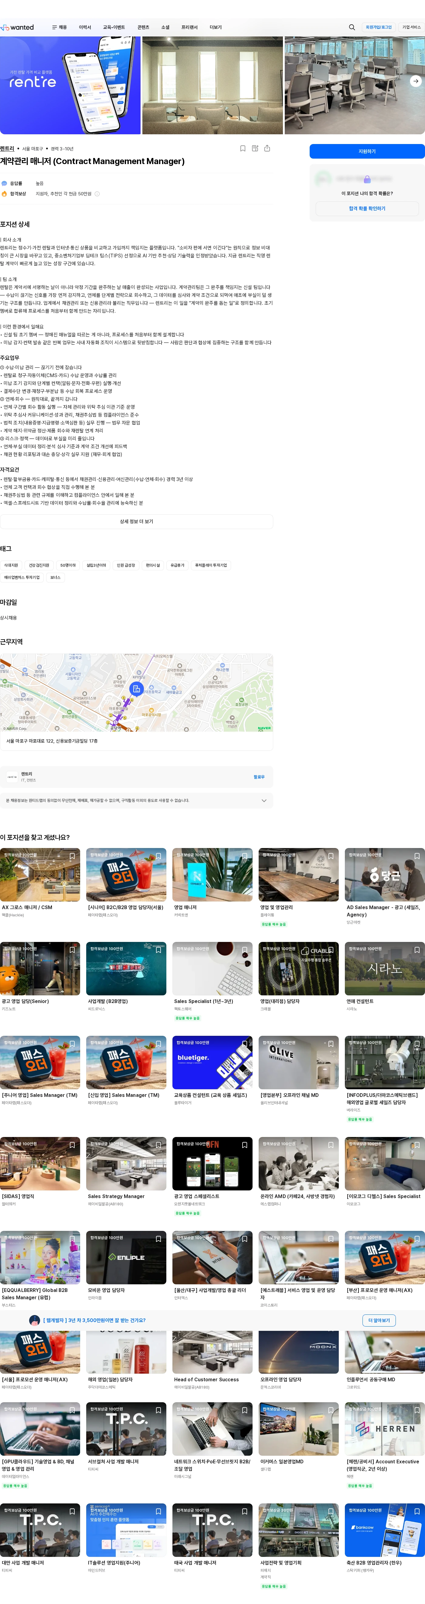Image resolution: width=425 pixels, height=1604 pixels.
Task: Bookmark the 사업개발 (B2B영업) card
Action: click(x=158, y=950)
